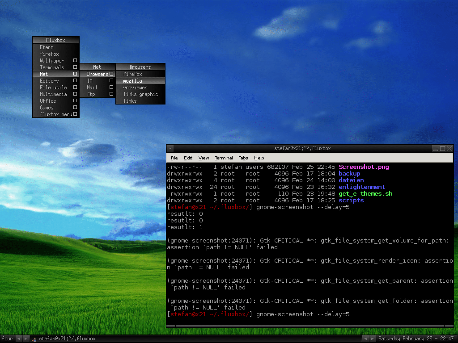Close the terminal window
This screenshot has height=343, width=458.
coord(450,148)
